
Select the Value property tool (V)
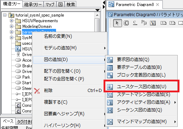153,23
